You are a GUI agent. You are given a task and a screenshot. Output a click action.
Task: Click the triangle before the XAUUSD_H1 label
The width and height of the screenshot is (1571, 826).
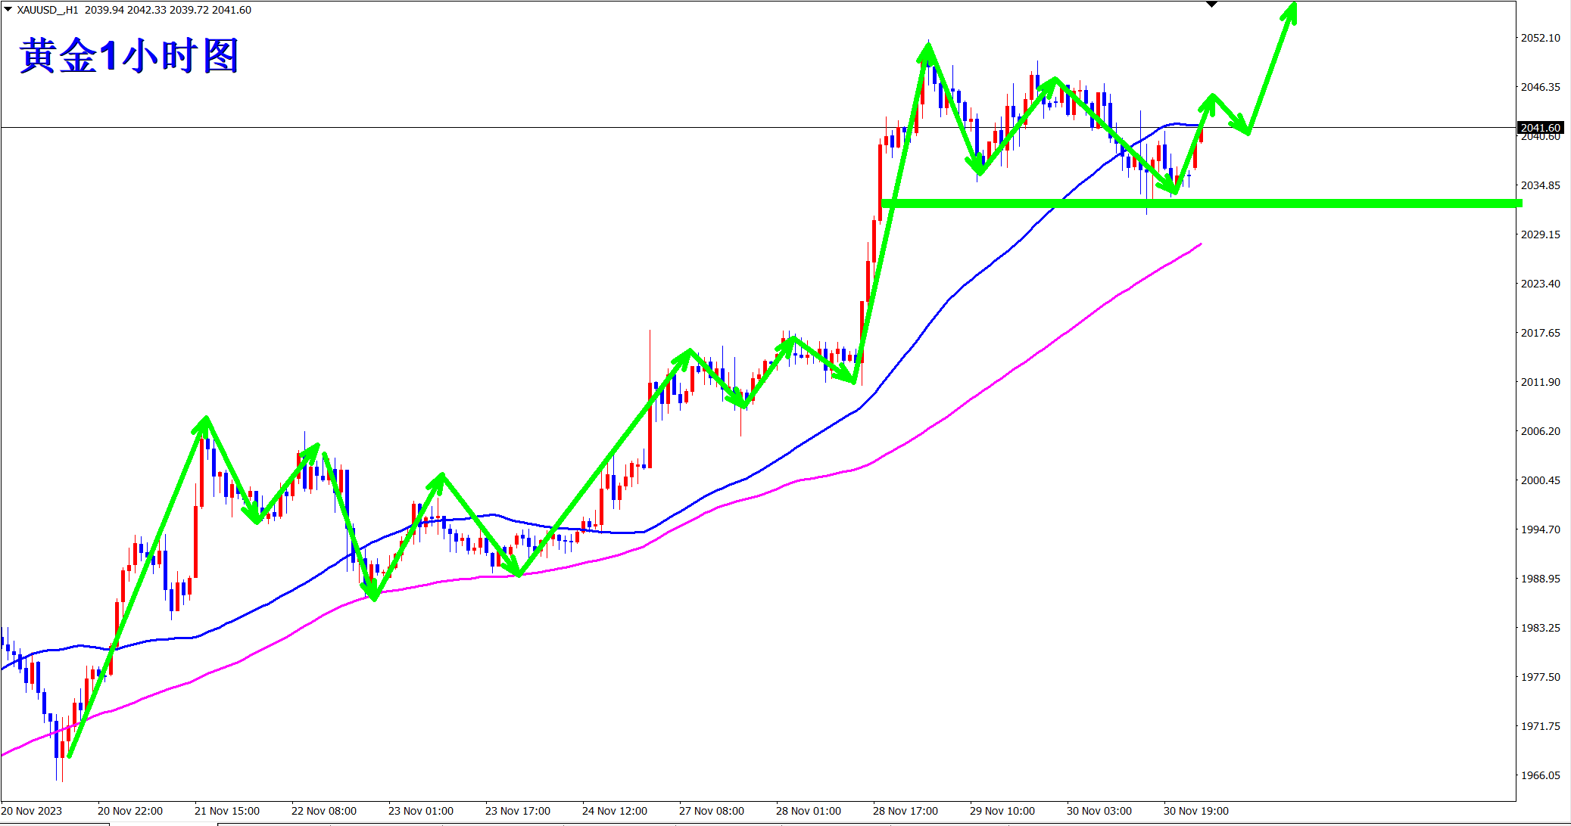pos(8,10)
